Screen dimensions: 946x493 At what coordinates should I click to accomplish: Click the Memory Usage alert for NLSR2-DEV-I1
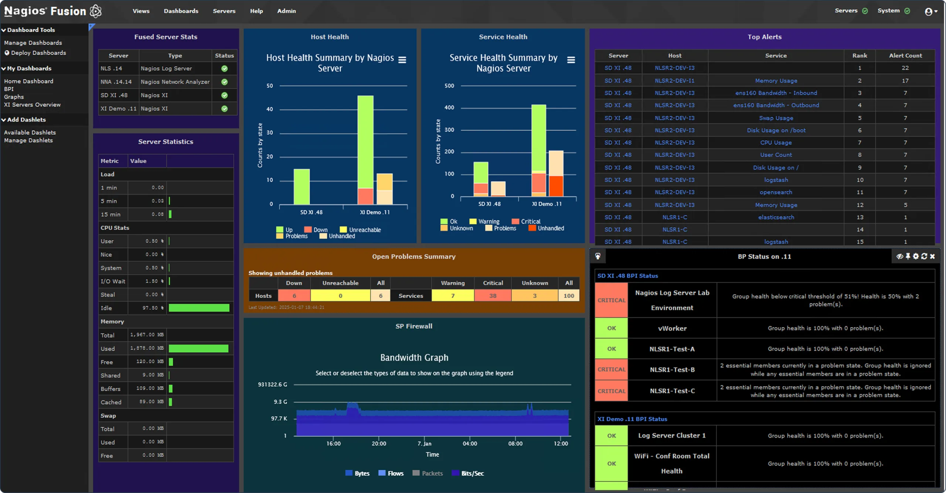pyautogui.click(x=776, y=81)
